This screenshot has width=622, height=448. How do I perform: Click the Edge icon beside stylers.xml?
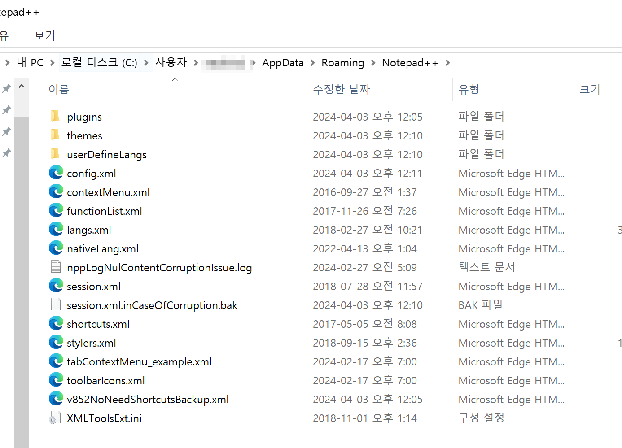point(56,342)
